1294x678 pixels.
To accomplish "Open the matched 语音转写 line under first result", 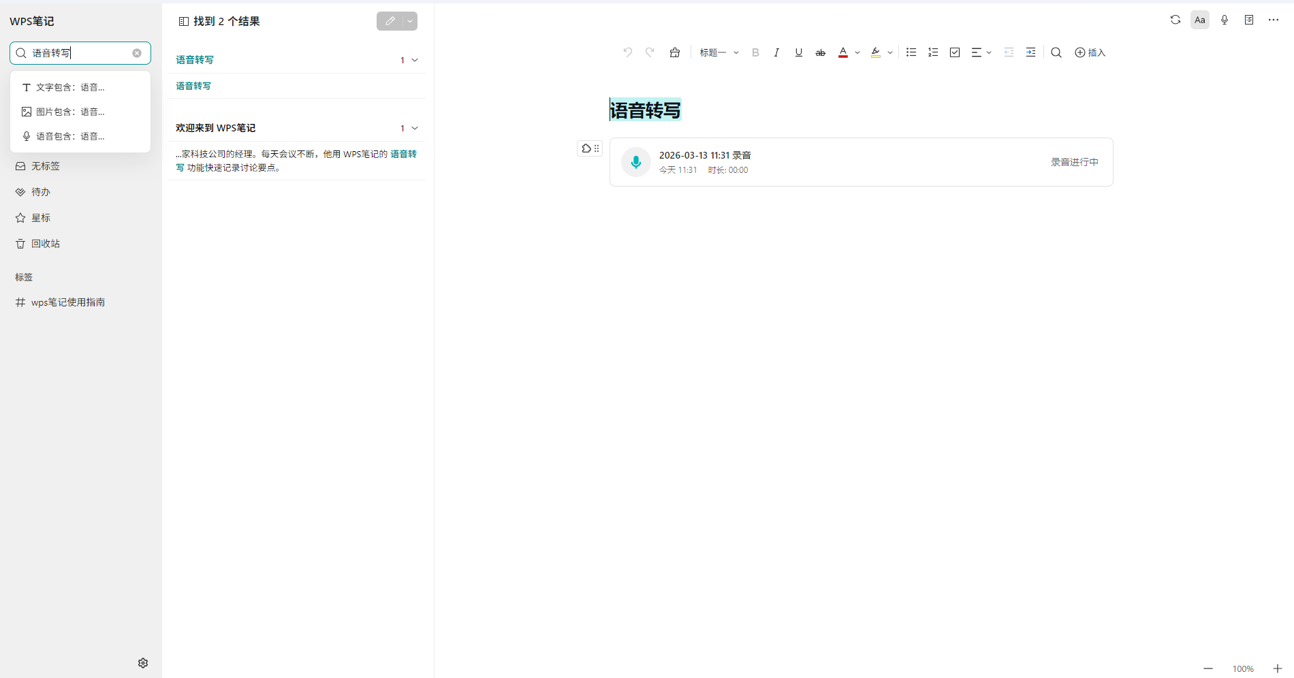I will [x=193, y=86].
